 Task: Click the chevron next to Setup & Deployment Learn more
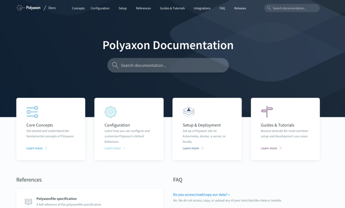coord(202,148)
